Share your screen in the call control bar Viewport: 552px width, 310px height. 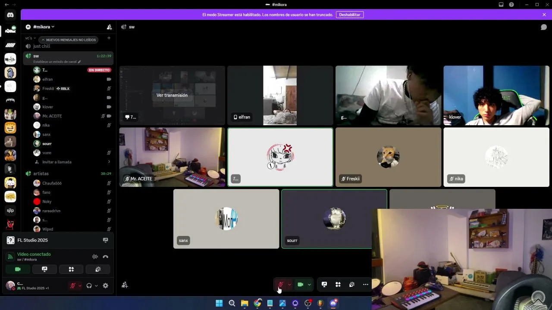[324, 284]
